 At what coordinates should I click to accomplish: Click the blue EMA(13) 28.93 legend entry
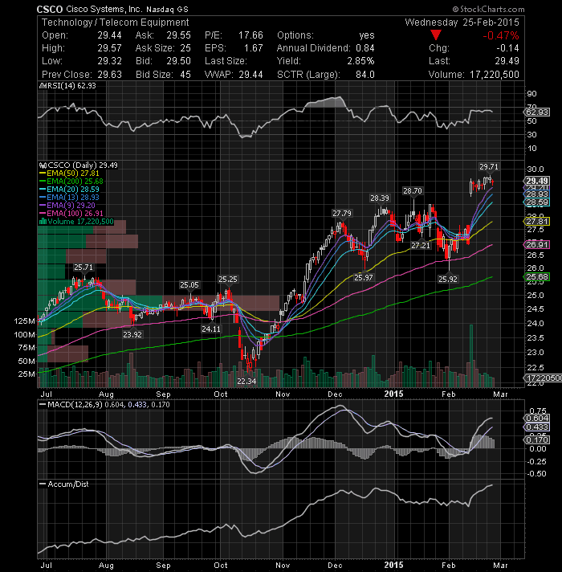click(69, 198)
